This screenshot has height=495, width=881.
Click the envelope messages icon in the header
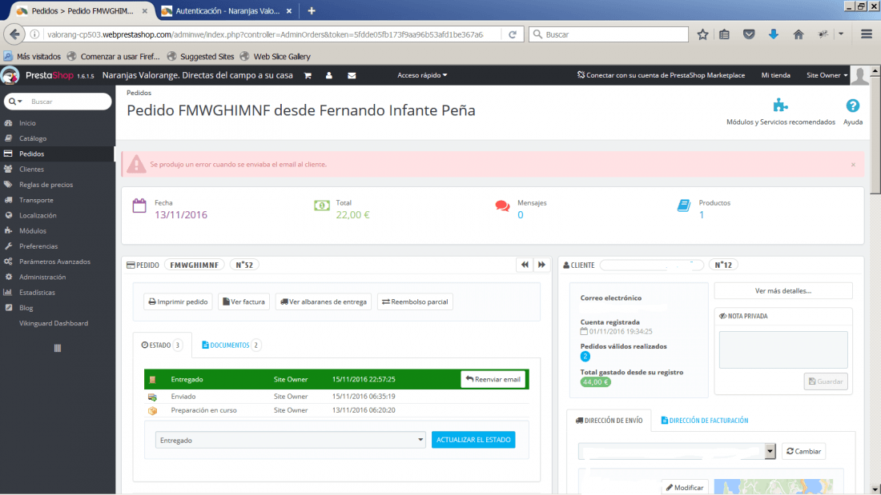352,75
